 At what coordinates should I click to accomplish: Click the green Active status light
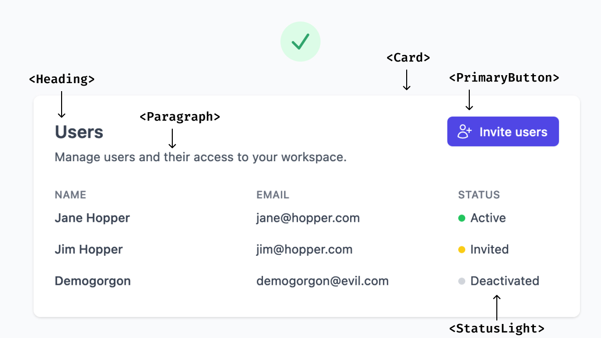pyautogui.click(x=462, y=218)
